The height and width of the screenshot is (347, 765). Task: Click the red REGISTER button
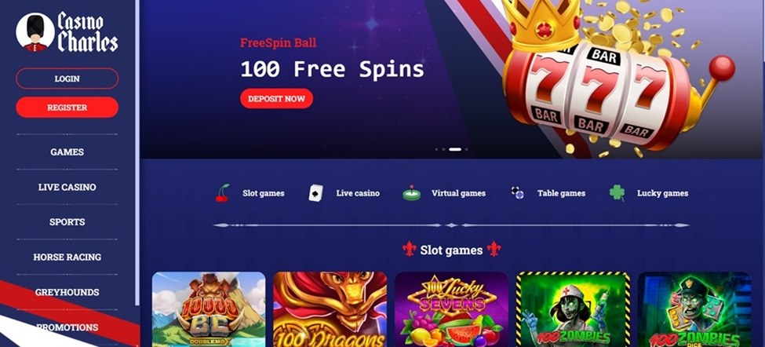[67, 108]
